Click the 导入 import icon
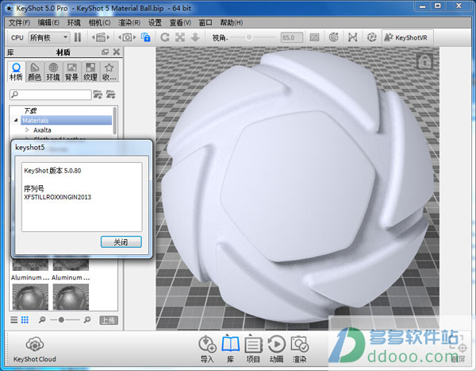The image size is (476, 371). click(207, 349)
